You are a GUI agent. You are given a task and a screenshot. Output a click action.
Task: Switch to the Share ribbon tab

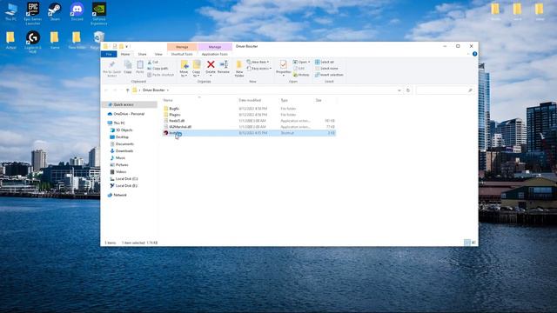(142, 54)
